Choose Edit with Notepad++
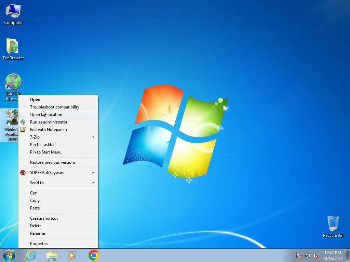This screenshot has height=262, width=350. [58, 129]
